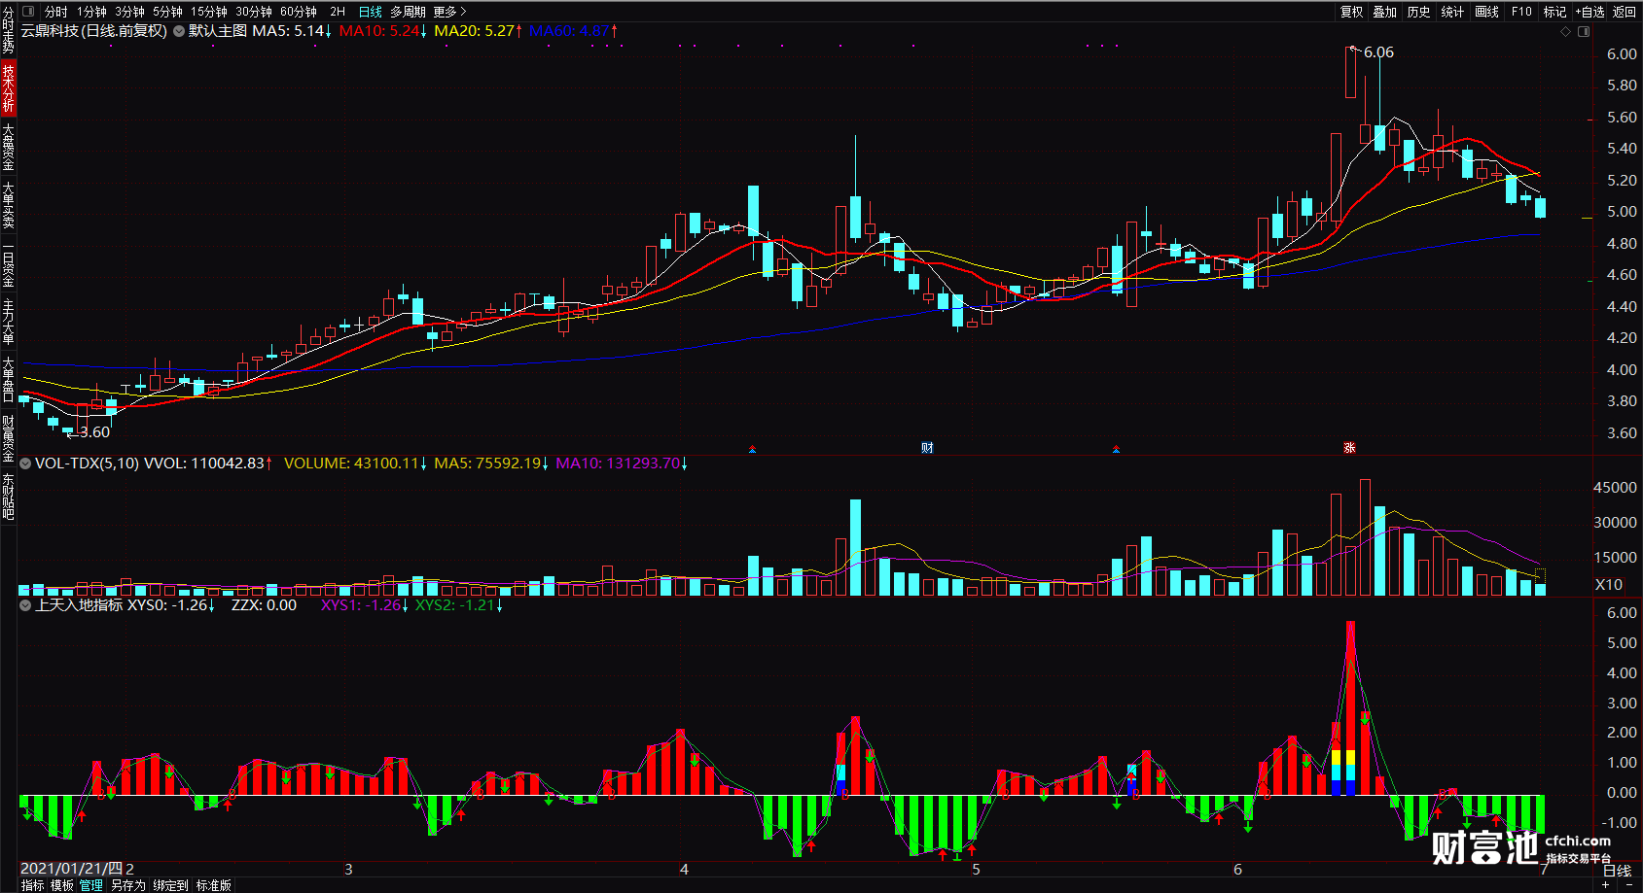
Task: Click the 云鼎科技(日线.前复权) chart title
Action: pyautogui.click(x=94, y=31)
